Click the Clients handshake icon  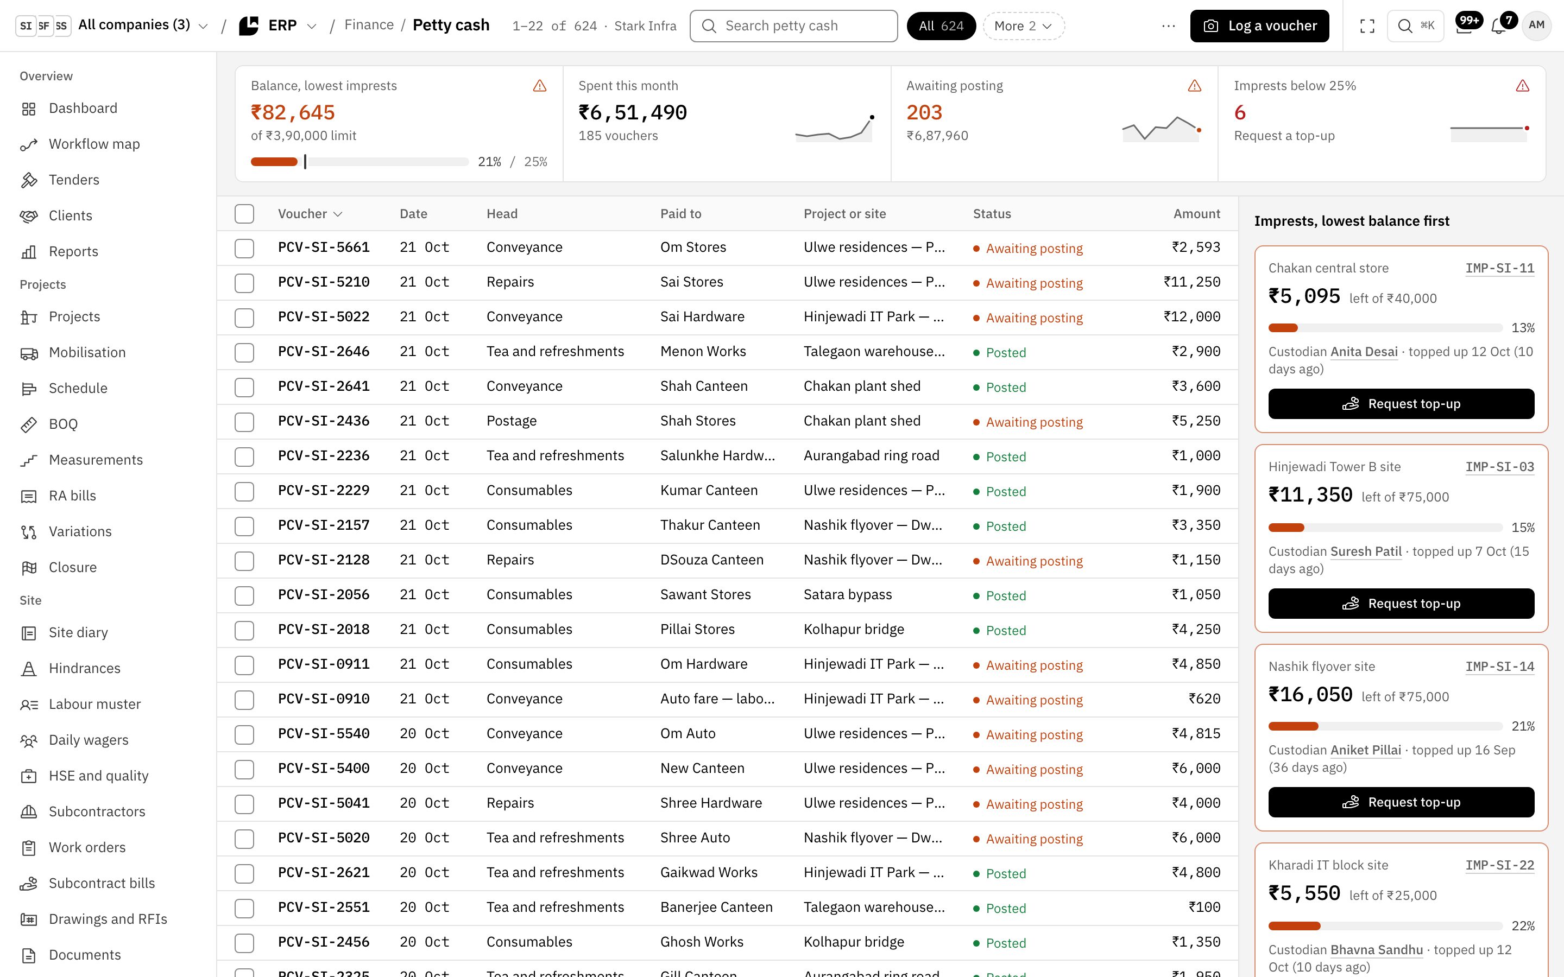pos(28,216)
